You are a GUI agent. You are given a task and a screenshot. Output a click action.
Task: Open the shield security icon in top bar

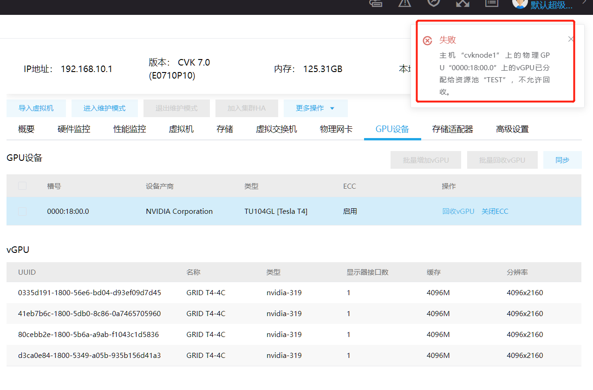pos(433,2)
